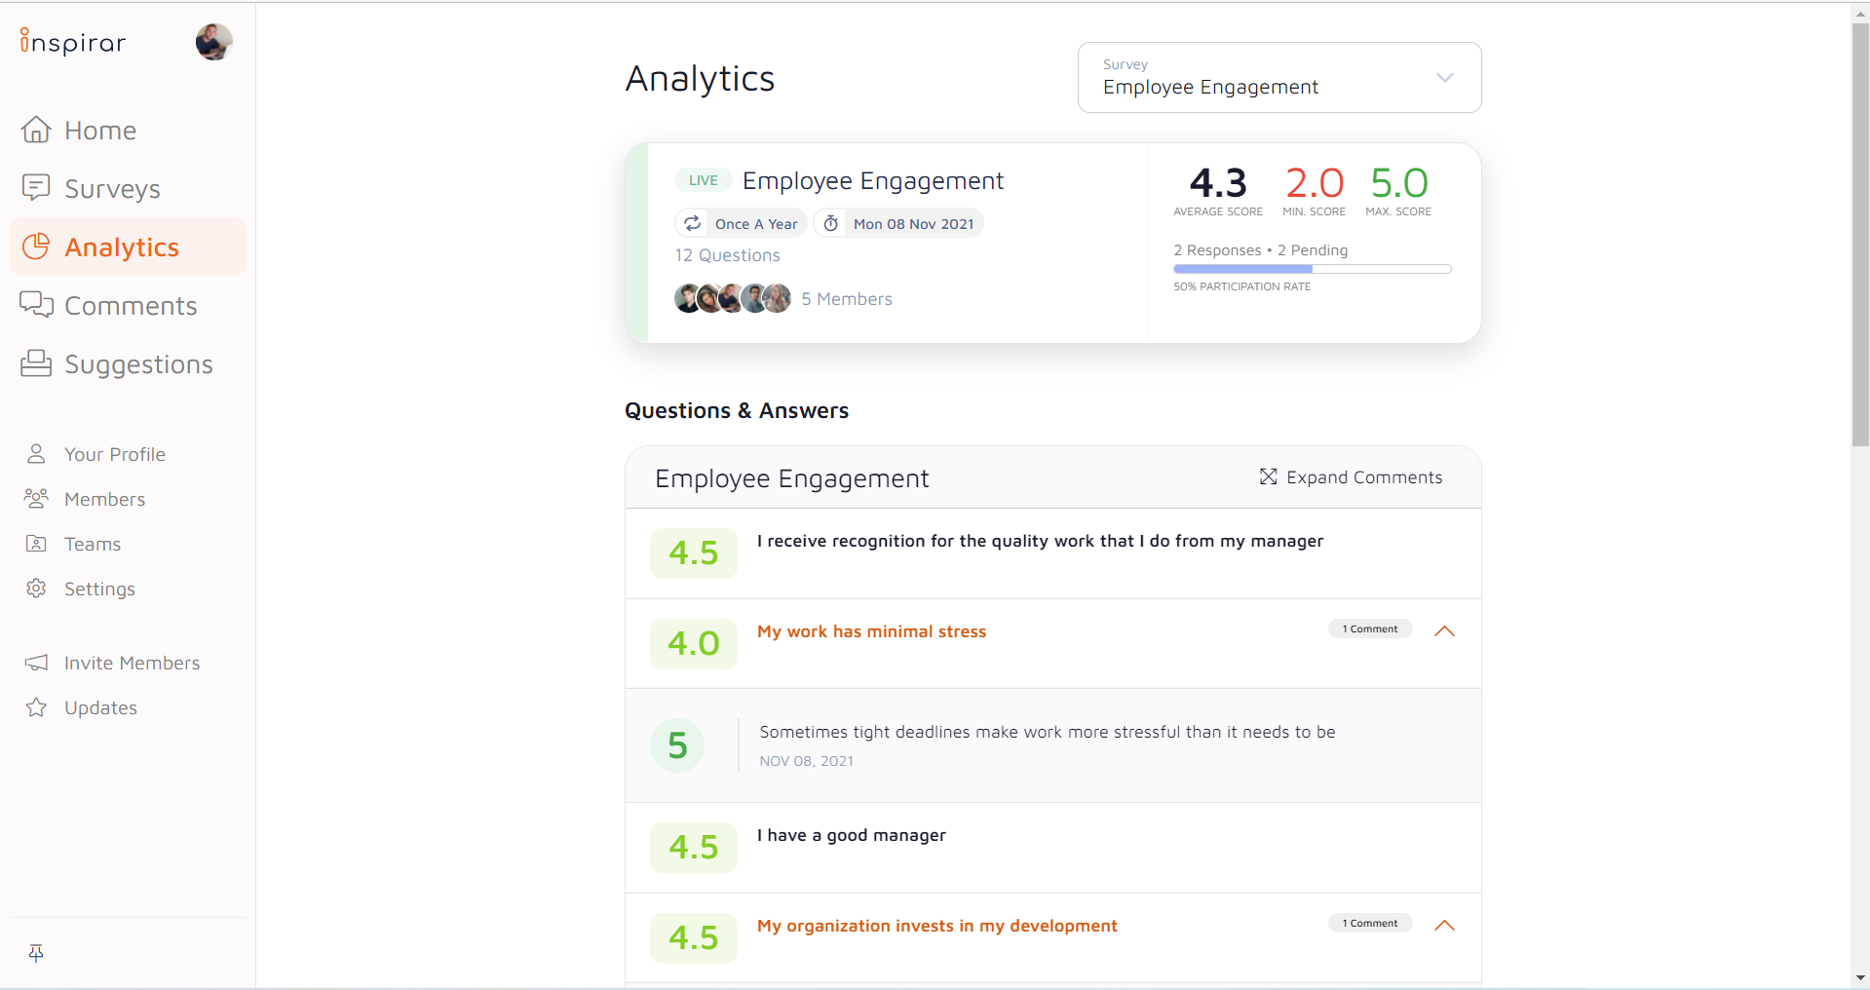Click the participation rate progress bar
The width and height of the screenshot is (1870, 990).
(x=1312, y=269)
